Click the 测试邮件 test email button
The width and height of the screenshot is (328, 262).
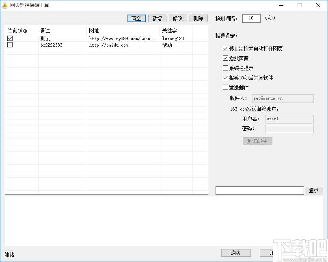pyautogui.click(x=257, y=141)
